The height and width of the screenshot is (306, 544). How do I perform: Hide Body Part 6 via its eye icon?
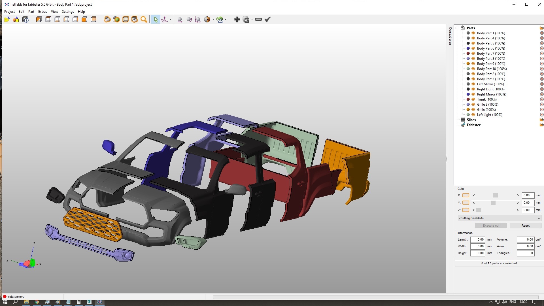tap(473, 48)
